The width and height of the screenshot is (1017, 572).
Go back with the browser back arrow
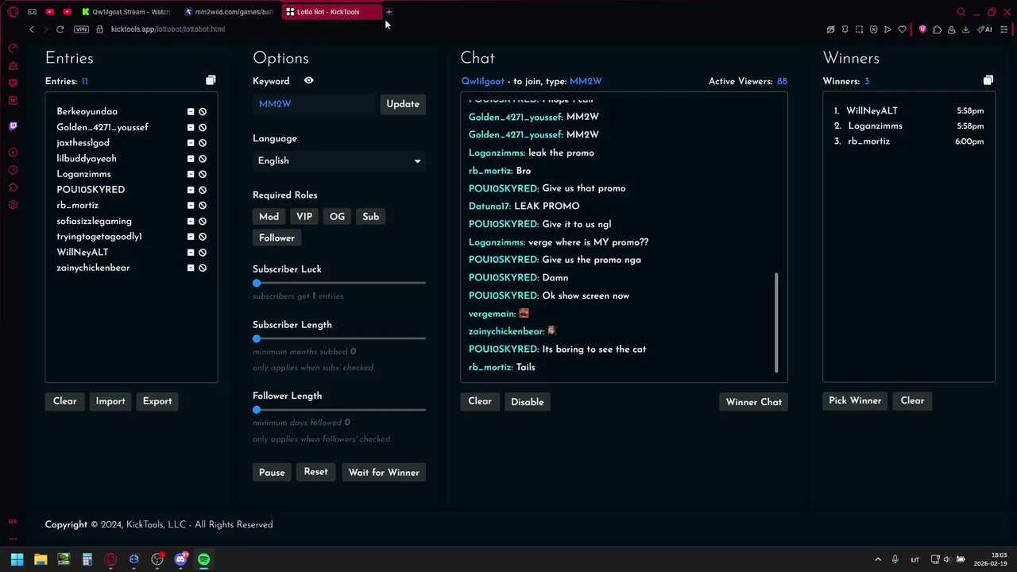click(32, 29)
